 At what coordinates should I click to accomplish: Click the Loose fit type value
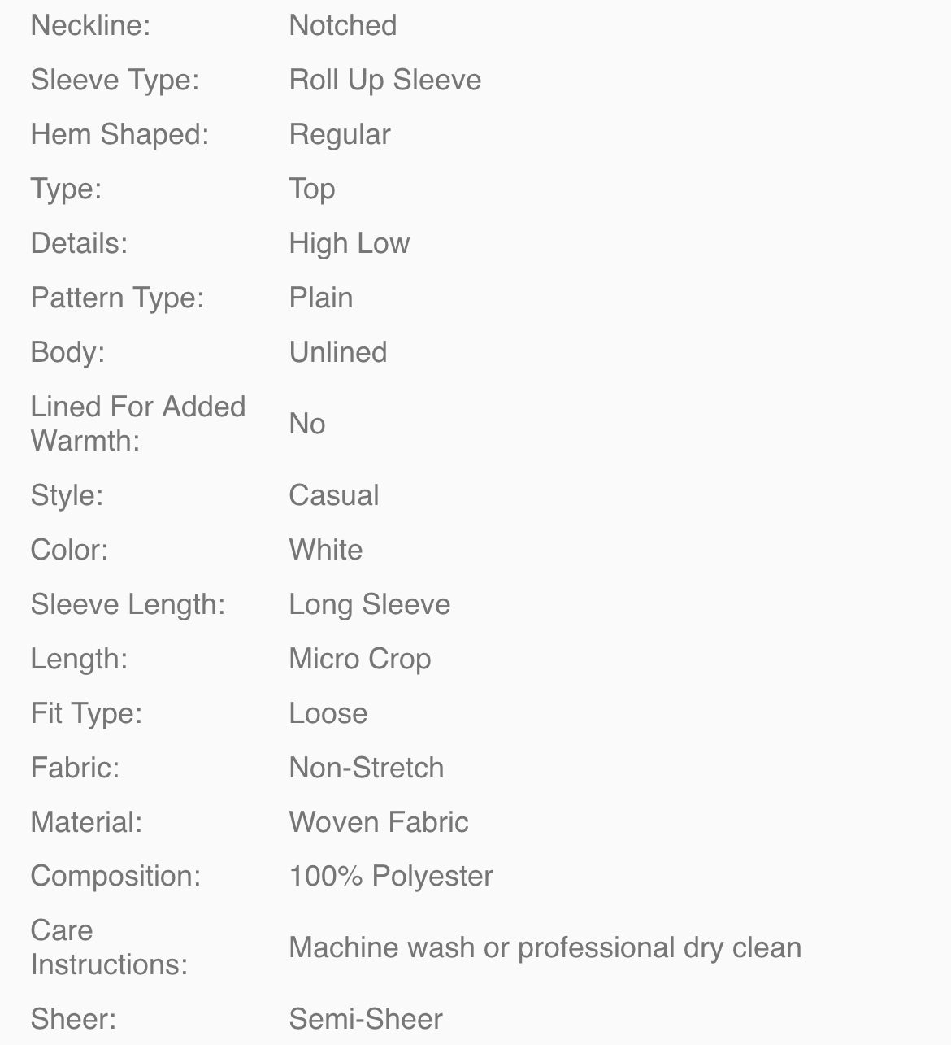click(328, 713)
